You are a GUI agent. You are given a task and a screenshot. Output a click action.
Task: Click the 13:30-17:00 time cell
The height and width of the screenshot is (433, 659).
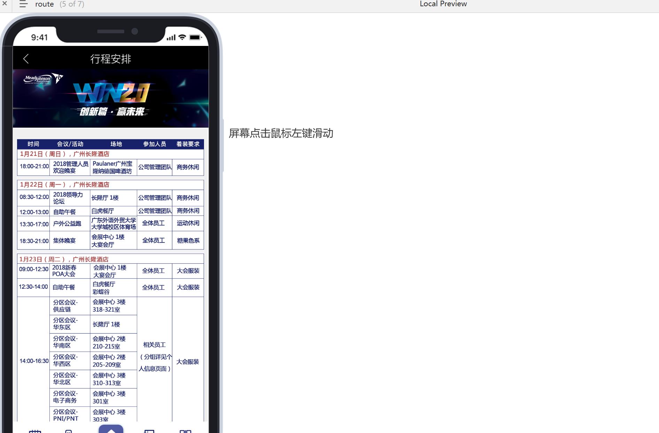click(34, 224)
